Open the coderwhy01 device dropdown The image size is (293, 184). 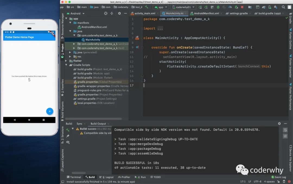click(183, 7)
